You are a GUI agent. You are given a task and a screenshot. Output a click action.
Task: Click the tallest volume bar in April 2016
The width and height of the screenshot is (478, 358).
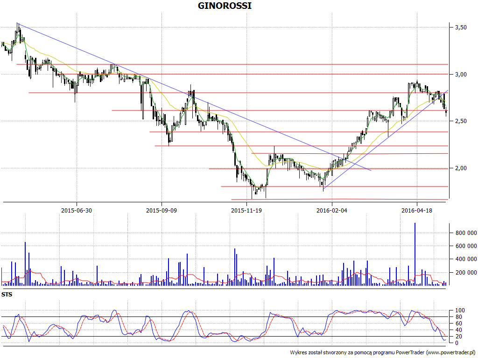point(415,254)
